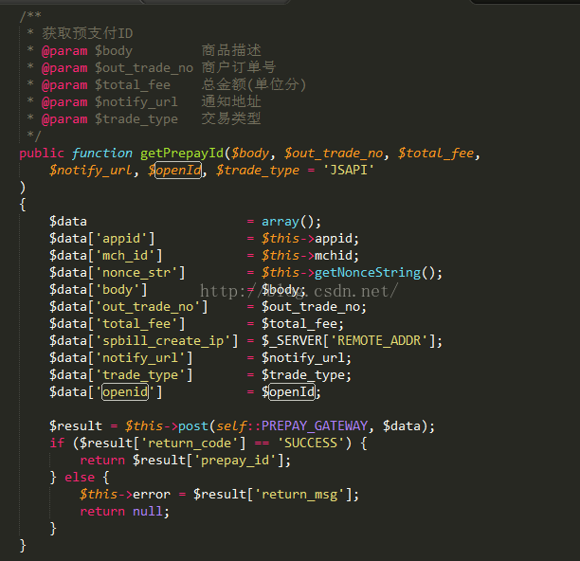Click the comment title 获取预支付ID
The image size is (580, 561).
click(87, 33)
